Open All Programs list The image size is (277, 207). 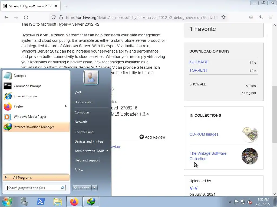36,177
